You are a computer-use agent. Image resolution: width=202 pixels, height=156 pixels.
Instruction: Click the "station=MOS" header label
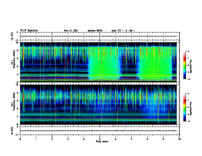point(95,31)
